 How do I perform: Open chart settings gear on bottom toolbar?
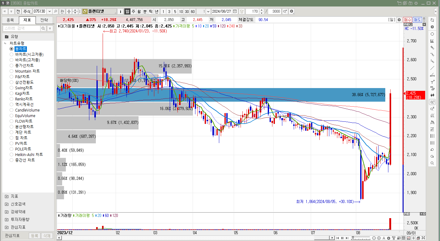coord(389,238)
